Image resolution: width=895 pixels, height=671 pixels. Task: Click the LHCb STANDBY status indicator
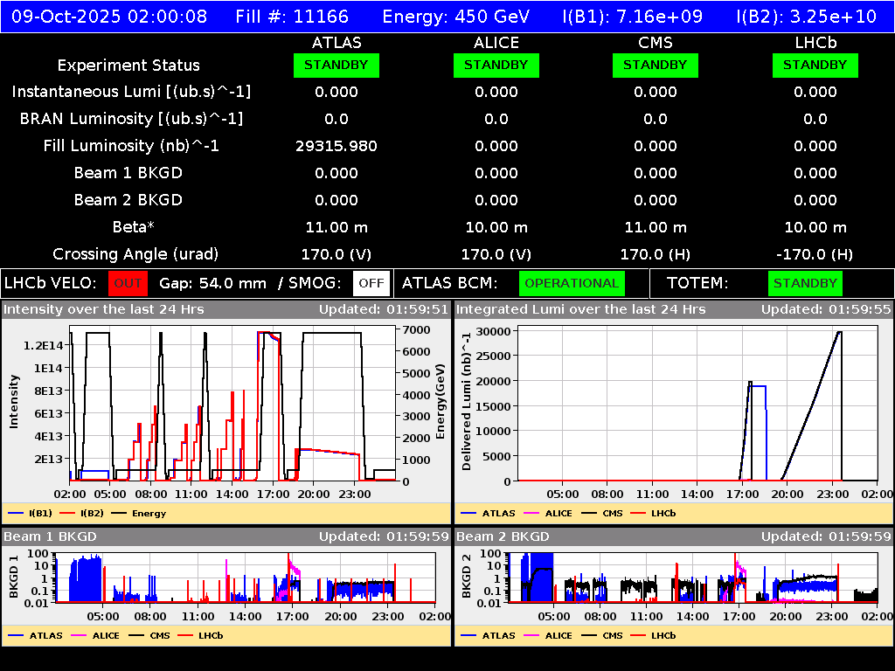(x=815, y=65)
